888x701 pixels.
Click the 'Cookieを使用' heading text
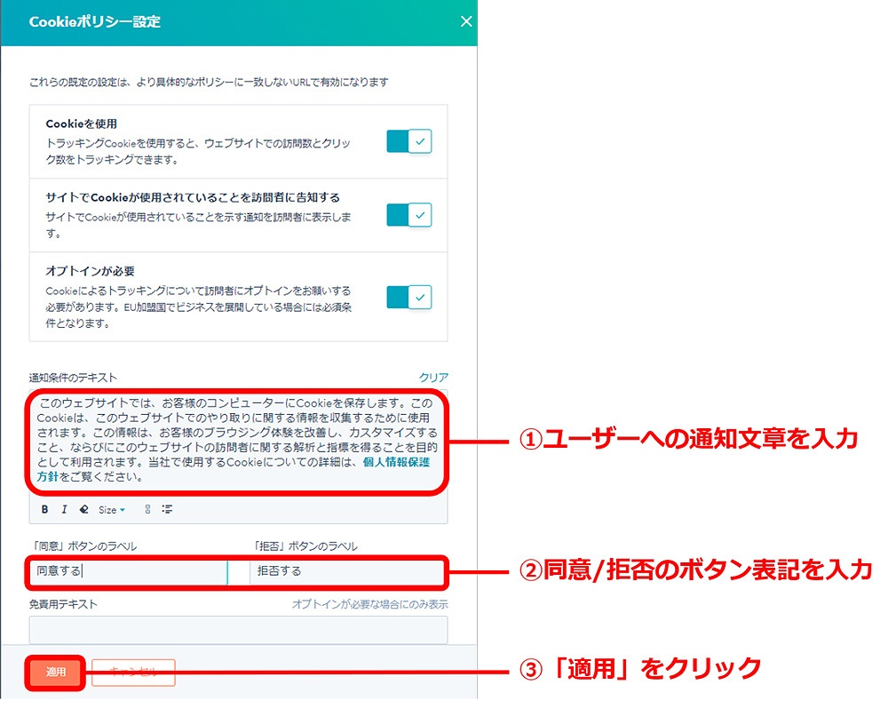pyautogui.click(x=82, y=123)
